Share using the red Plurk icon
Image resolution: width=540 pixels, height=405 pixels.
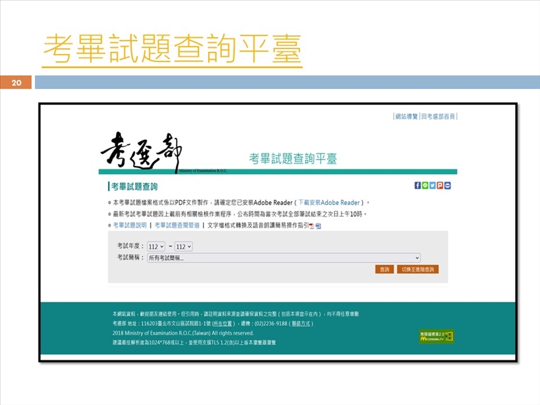(440, 186)
